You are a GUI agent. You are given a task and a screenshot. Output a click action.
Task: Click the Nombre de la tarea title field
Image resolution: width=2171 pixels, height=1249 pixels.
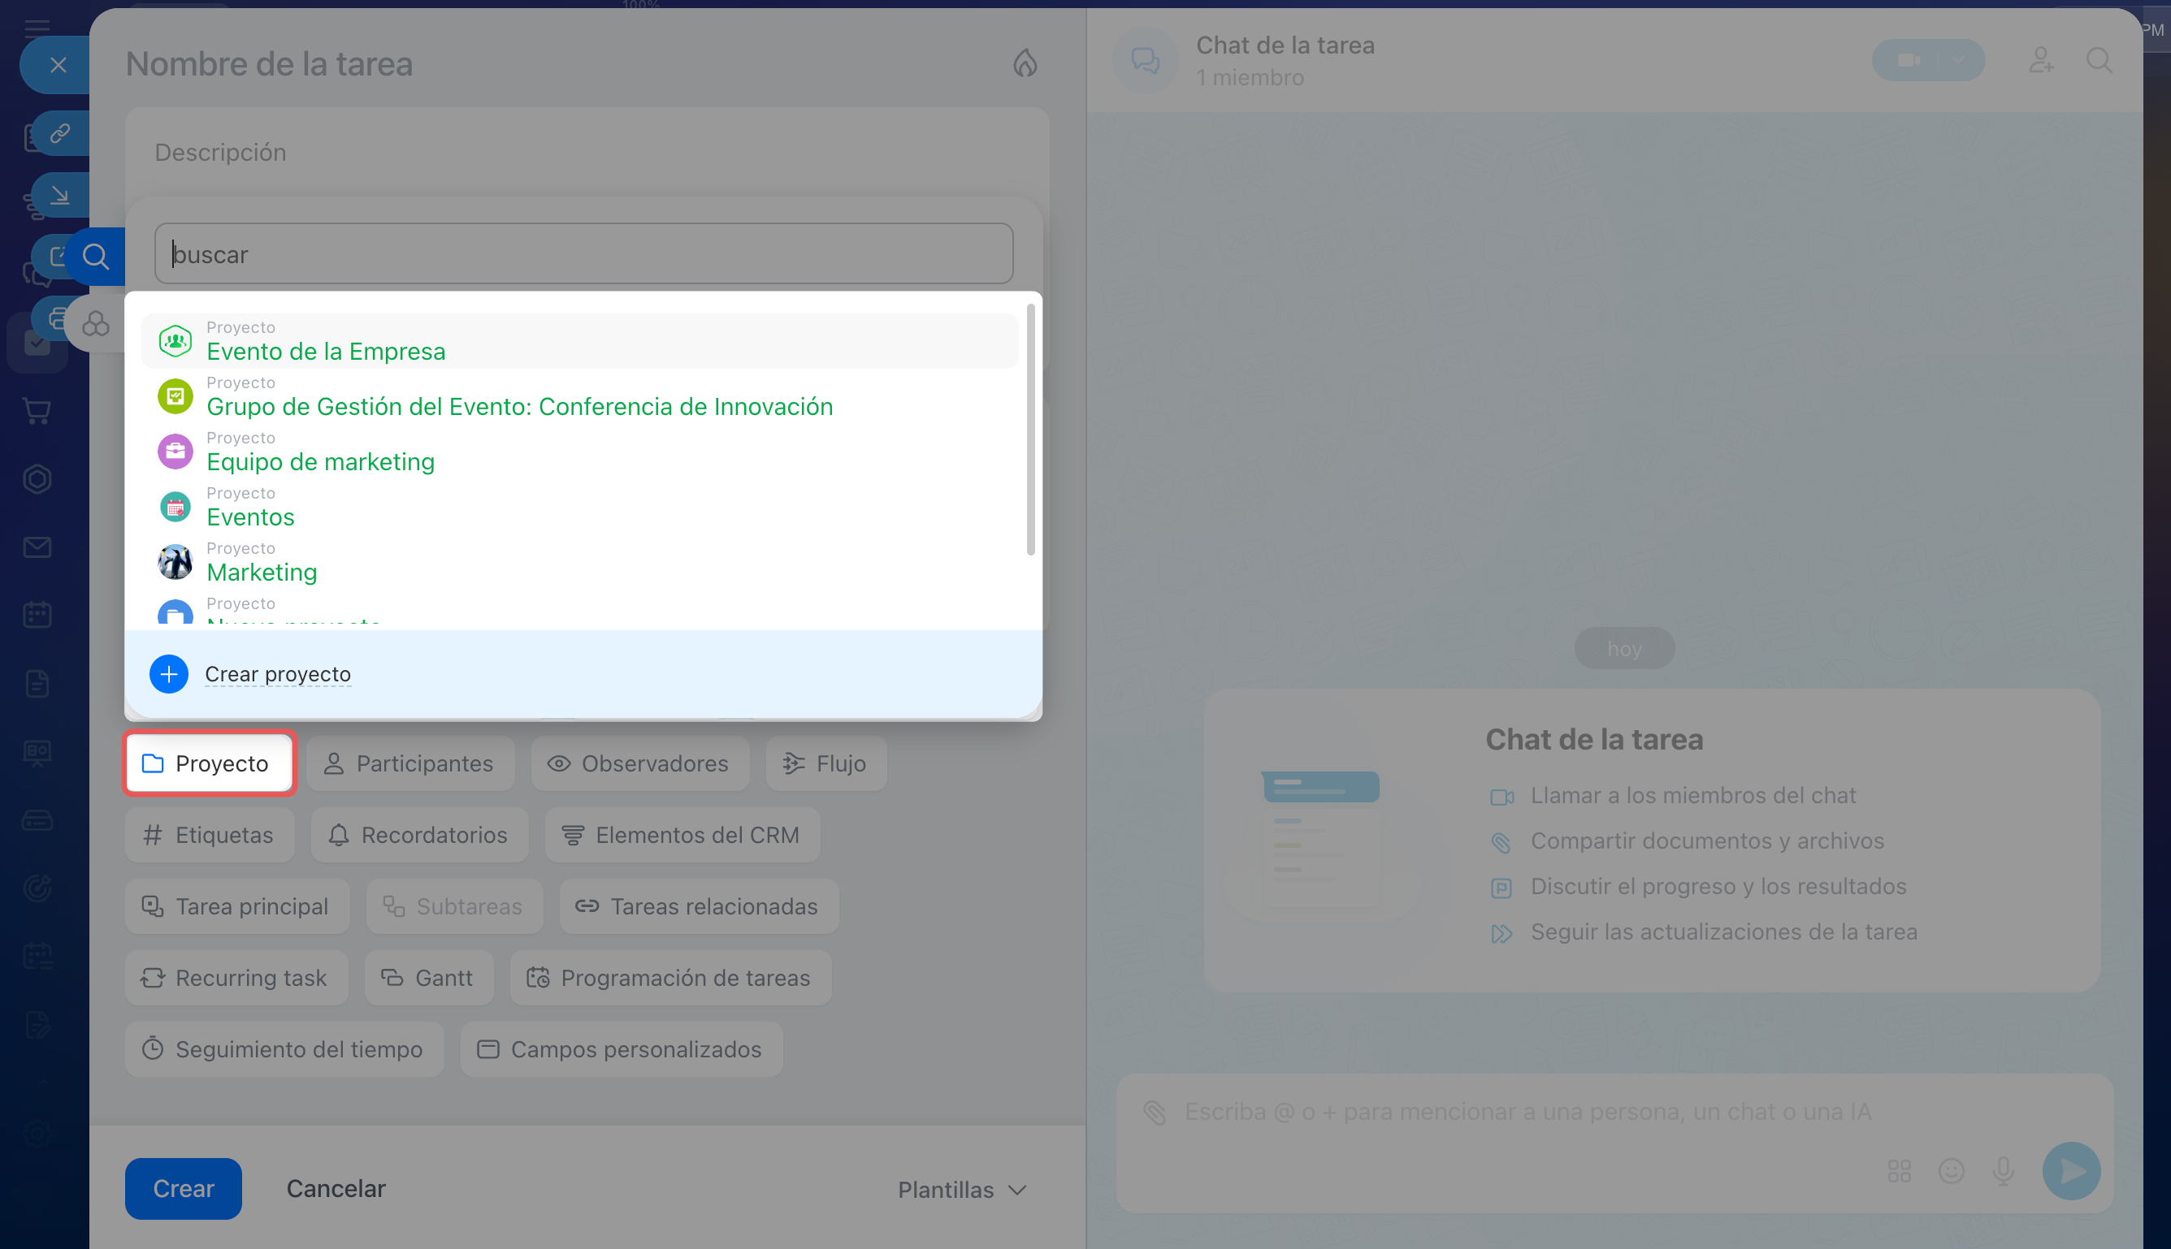coord(270,64)
